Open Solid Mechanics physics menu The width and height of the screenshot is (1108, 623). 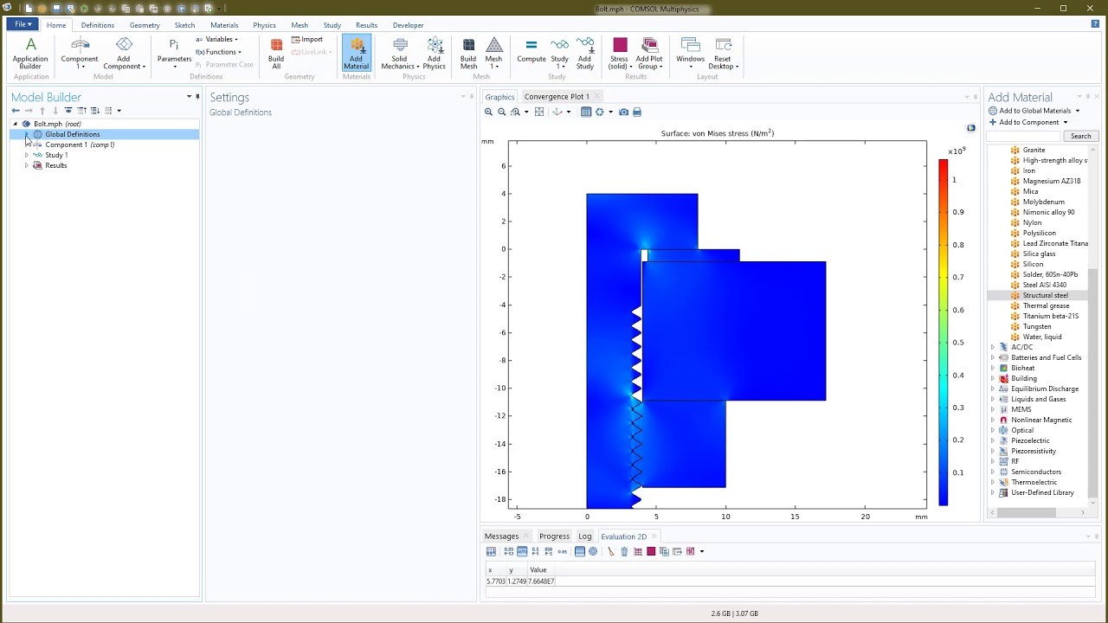point(400,53)
